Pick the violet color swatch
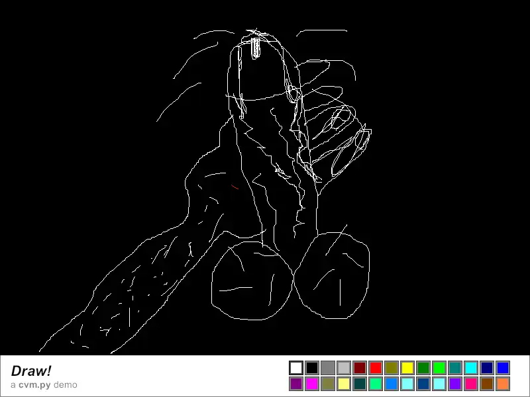 [x=455, y=384]
